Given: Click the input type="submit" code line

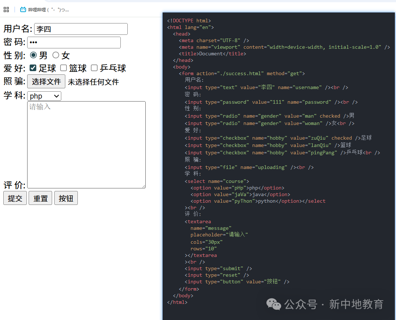Looking at the screenshot, I should coord(218,269).
